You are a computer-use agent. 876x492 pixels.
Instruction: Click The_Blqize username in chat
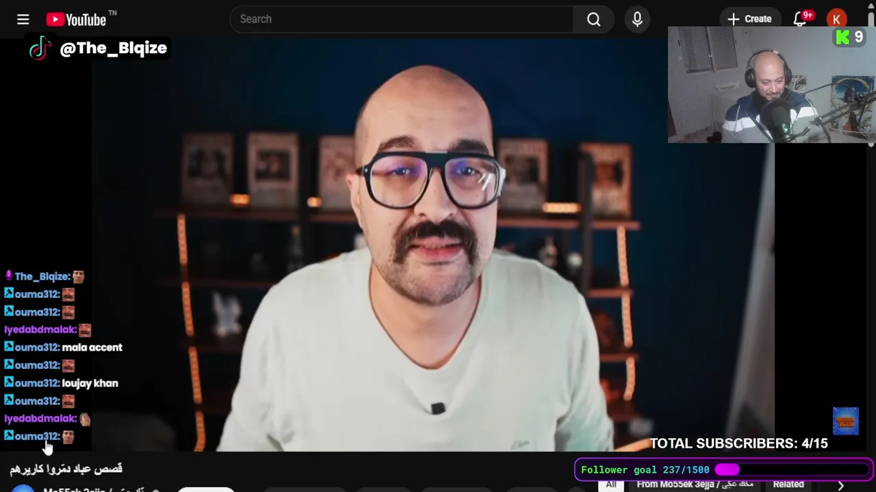pos(42,276)
